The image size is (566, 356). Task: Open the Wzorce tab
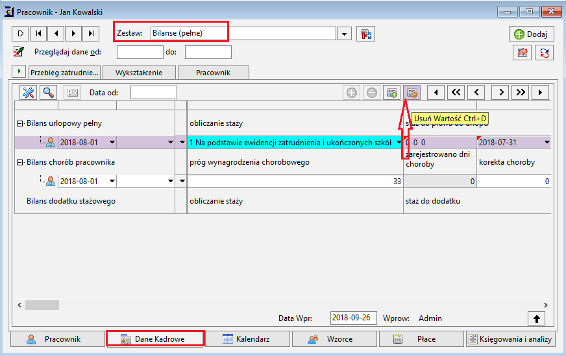(x=335, y=339)
